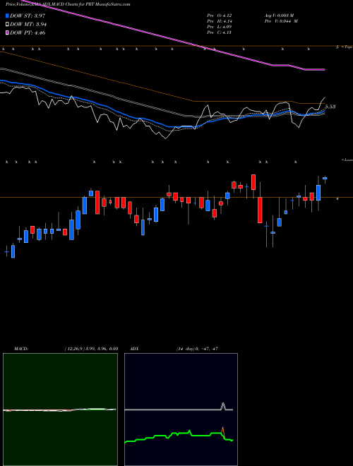Click the blue DOW ST legend swatch

point(8,16)
